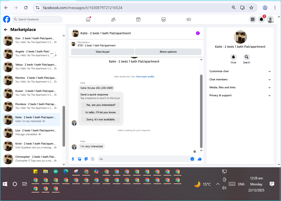Open Microsoft Edge from taskbar
Image resolution: width=281 pixels, height=201 pixels.
click(x=66, y=171)
